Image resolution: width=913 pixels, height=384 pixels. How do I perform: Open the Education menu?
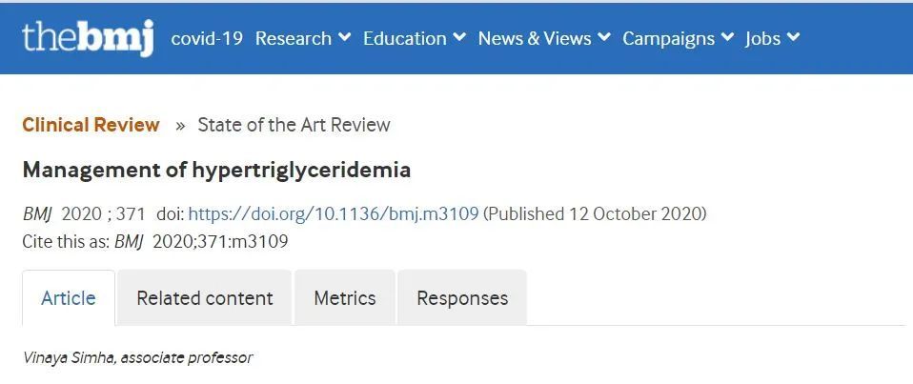pos(404,38)
